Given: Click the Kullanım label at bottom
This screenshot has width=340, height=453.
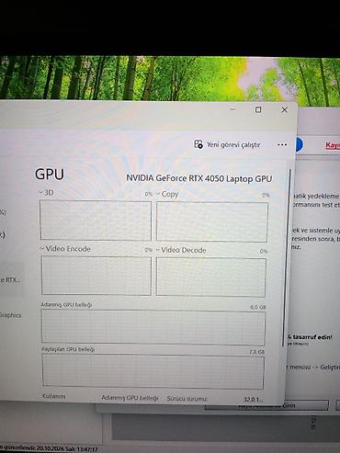Looking at the screenshot, I should coord(54,396).
